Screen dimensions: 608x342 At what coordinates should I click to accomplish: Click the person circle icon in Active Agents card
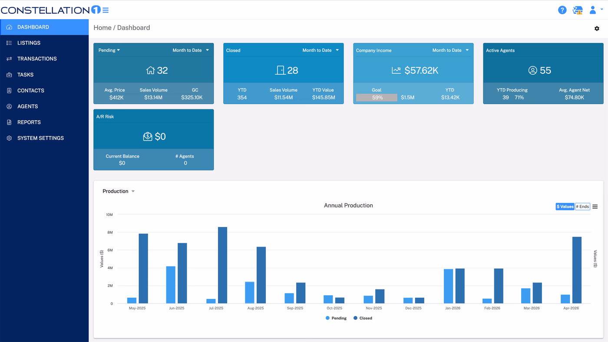click(x=533, y=70)
